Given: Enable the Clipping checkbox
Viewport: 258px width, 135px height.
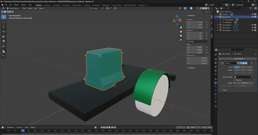Looking at the screenshot, I should coord(234,80).
